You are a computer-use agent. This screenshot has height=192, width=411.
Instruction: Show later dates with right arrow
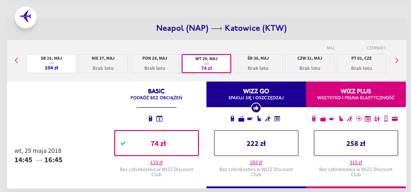(397, 60)
